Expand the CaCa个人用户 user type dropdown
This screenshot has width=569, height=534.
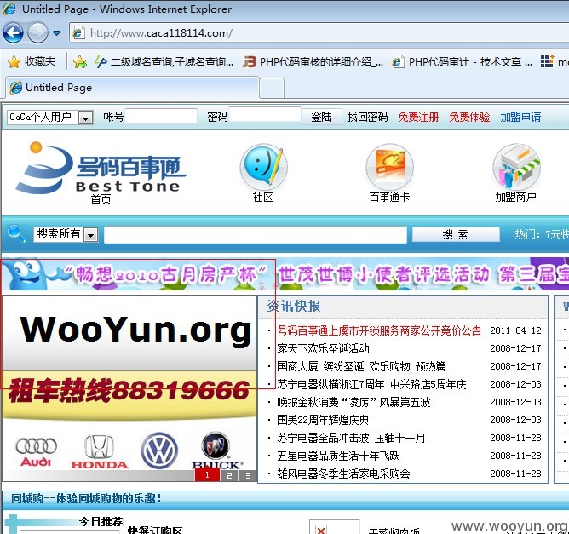pyautogui.click(x=86, y=118)
